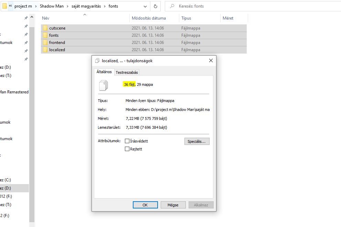Switch to the Testreszabás tab
The width and height of the screenshot is (341, 227).
127,72
